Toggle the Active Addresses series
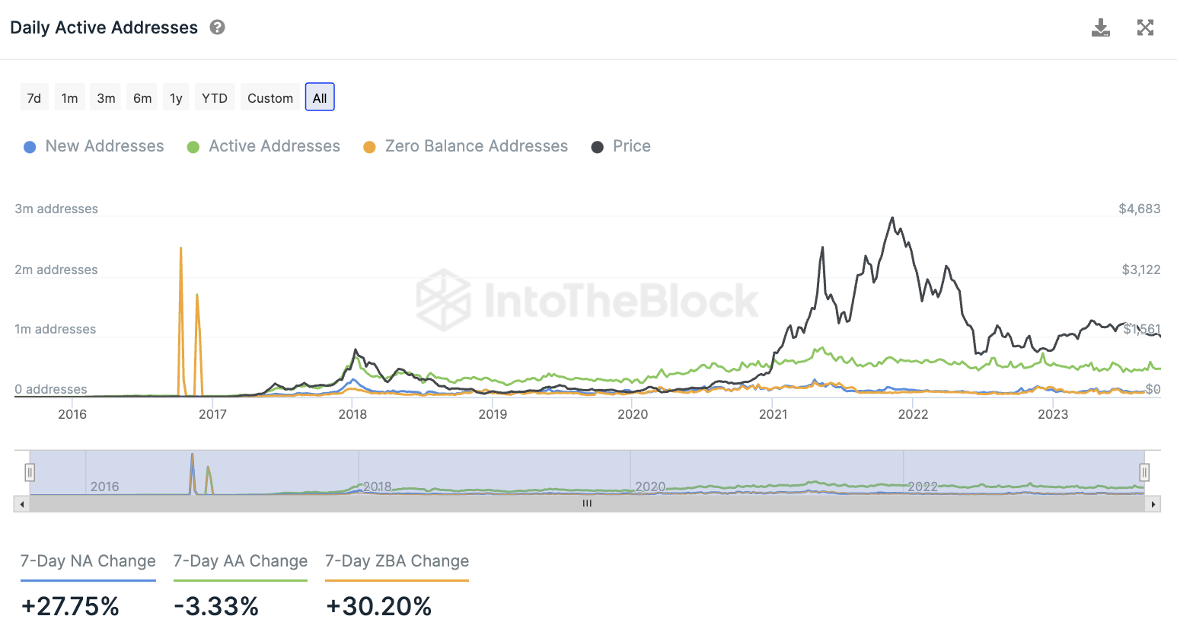This screenshot has height=632, width=1177. point(263,146)
